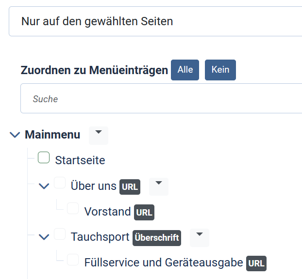Click the Überschrift badge beside Tauchsport
This screenshot has height=279, width=302.
157,238
